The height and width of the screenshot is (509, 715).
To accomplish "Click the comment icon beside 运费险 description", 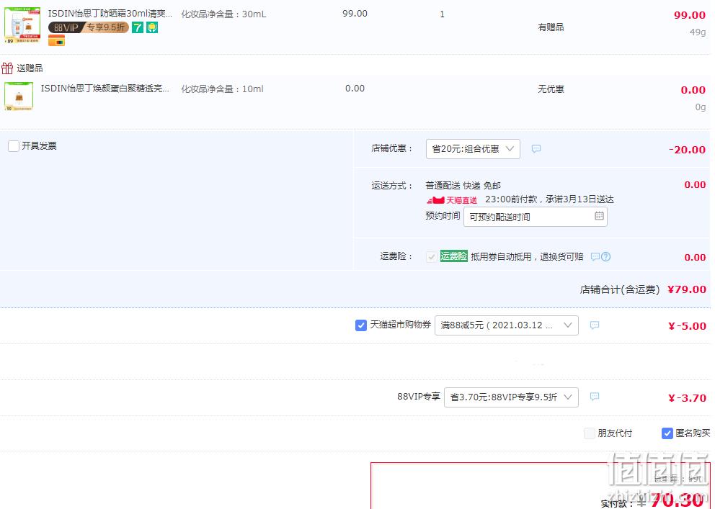I will coord(595,257).
